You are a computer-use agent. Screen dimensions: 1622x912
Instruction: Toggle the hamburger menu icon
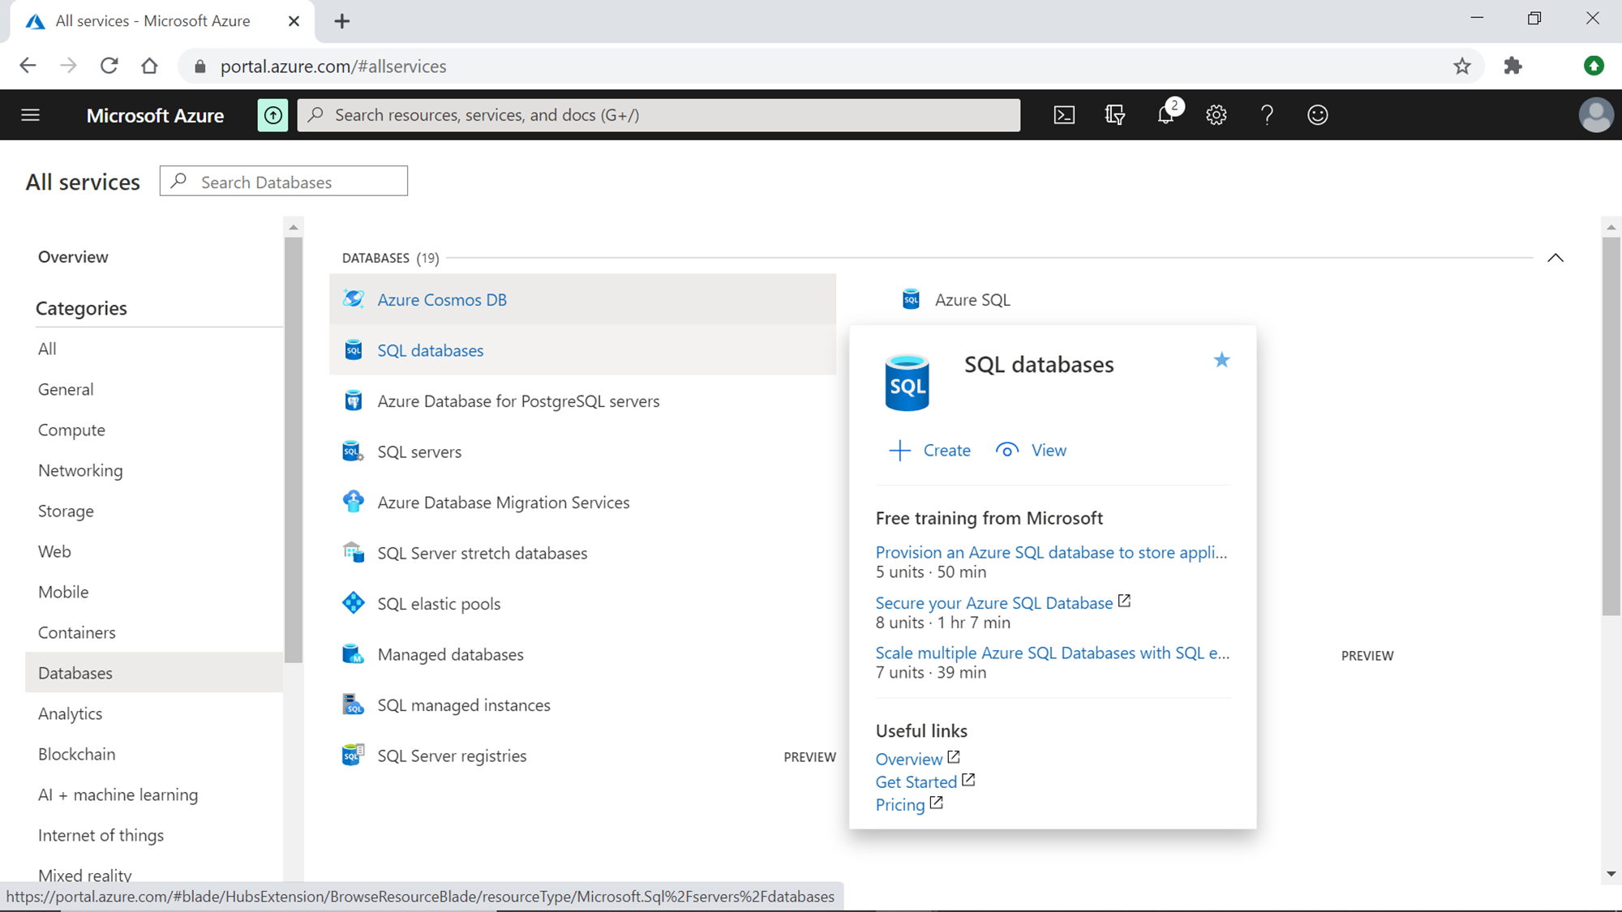click(31, 114)
